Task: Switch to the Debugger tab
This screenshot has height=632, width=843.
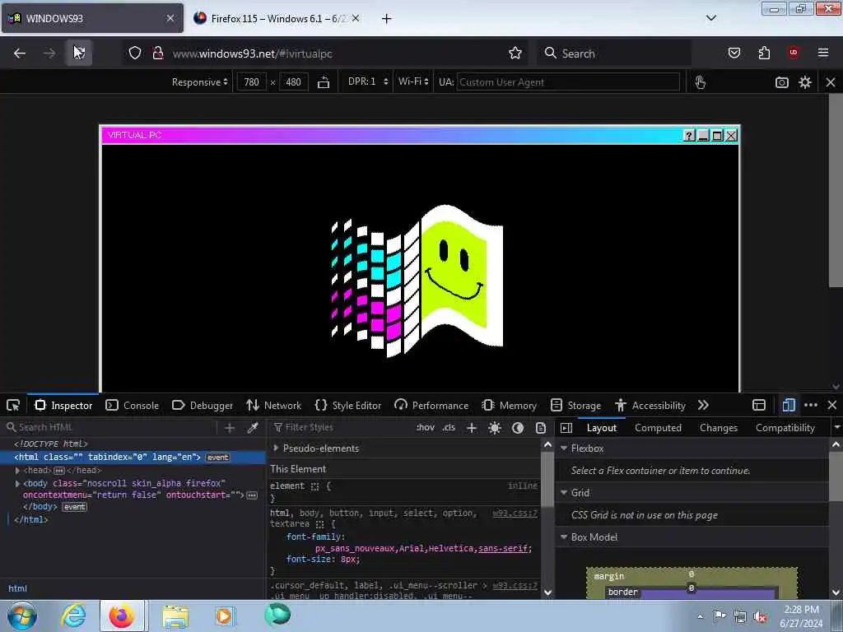Action: (203, 405)
